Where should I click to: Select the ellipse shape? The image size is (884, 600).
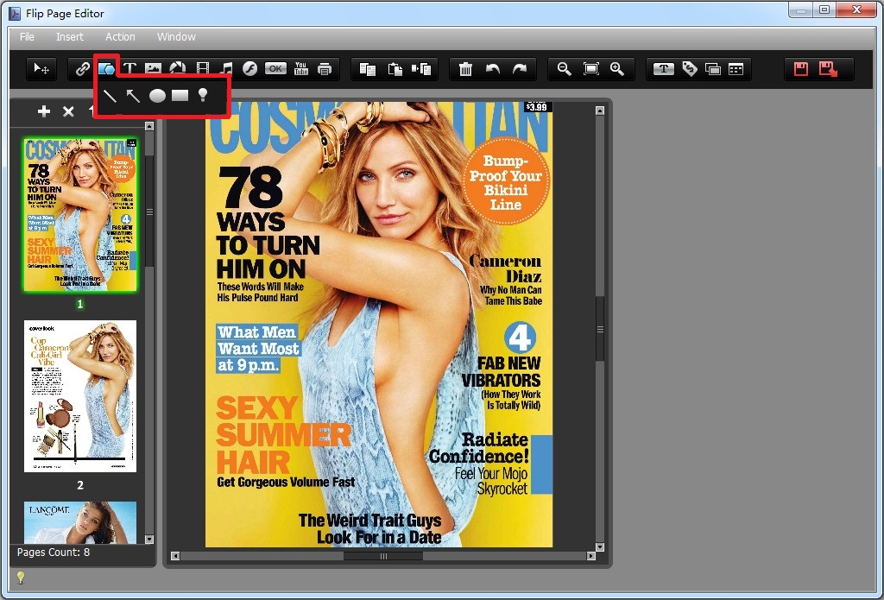click(157, 96)
